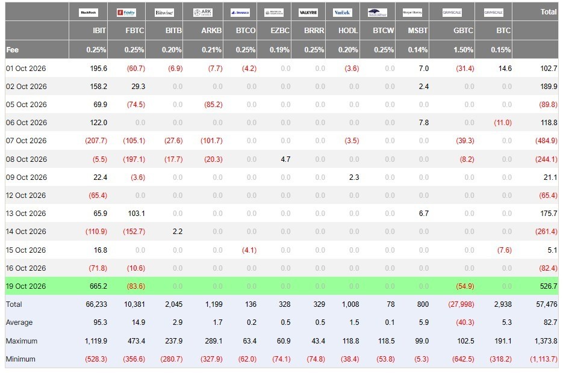Select the GBTC column header
This screenshot has height=373, width=563.
[463, 31]
